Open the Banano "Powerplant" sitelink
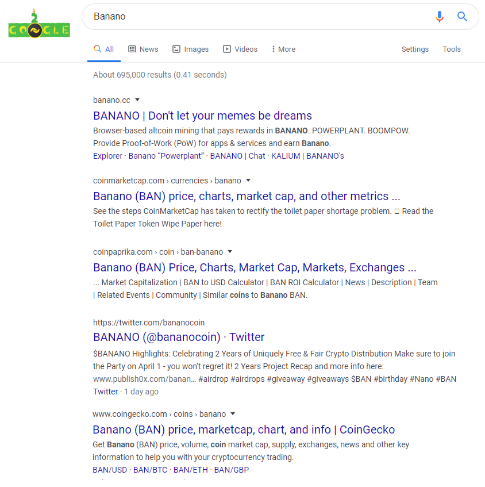485x487 pixels. 166,156
